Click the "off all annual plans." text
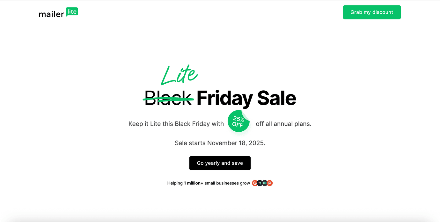This screenshot has height=222, width=440. [283, 124]
